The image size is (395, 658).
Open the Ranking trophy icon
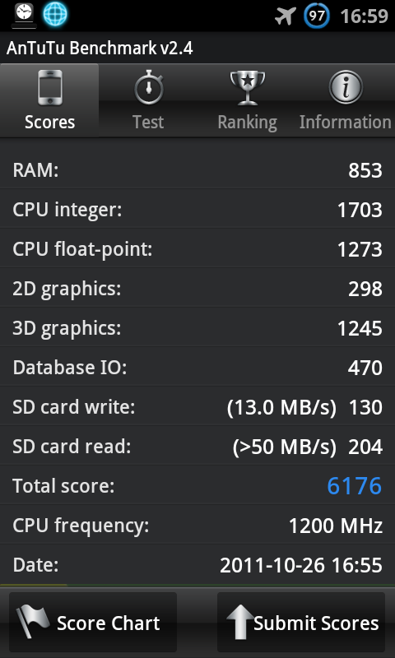[247, 88]
